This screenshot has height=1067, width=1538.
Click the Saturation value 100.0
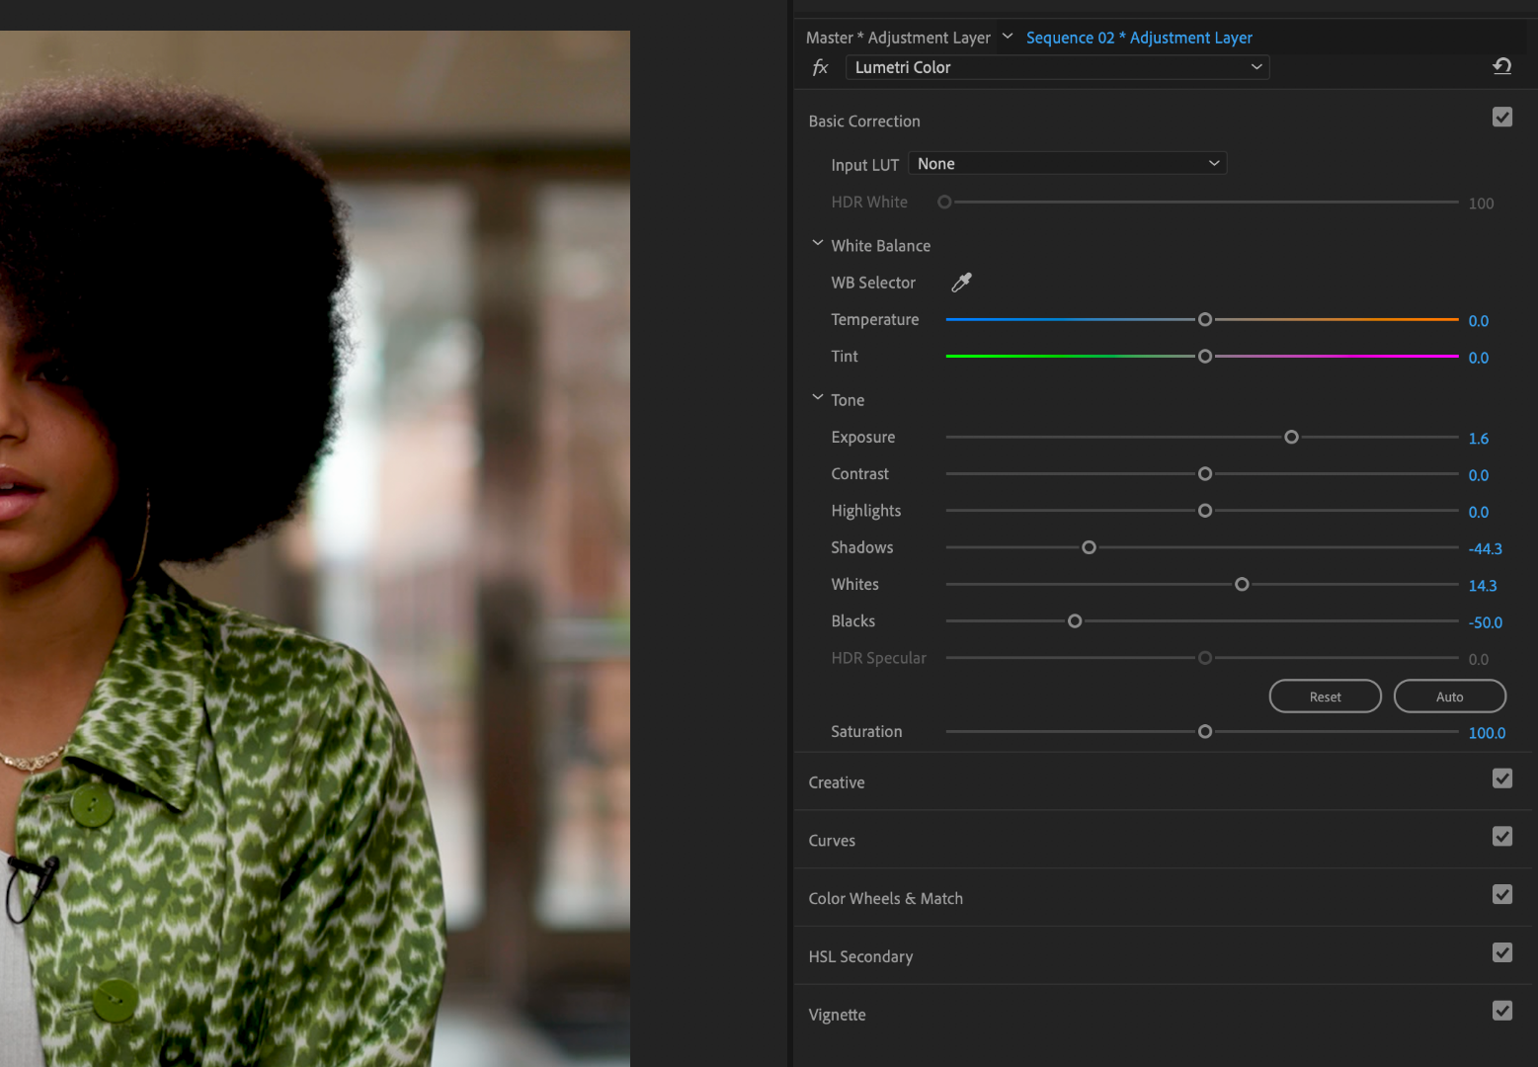click(x=1487, y=733)
